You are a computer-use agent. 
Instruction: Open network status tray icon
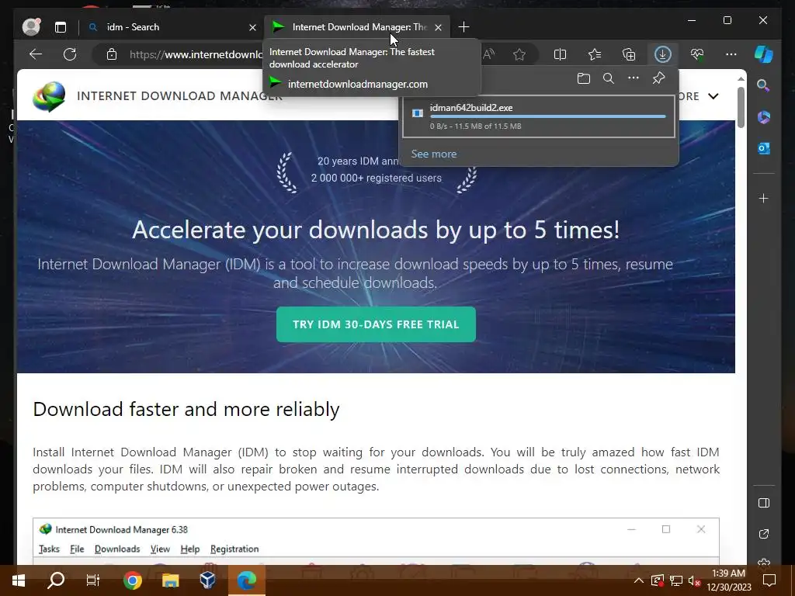(x=676, y=580)
